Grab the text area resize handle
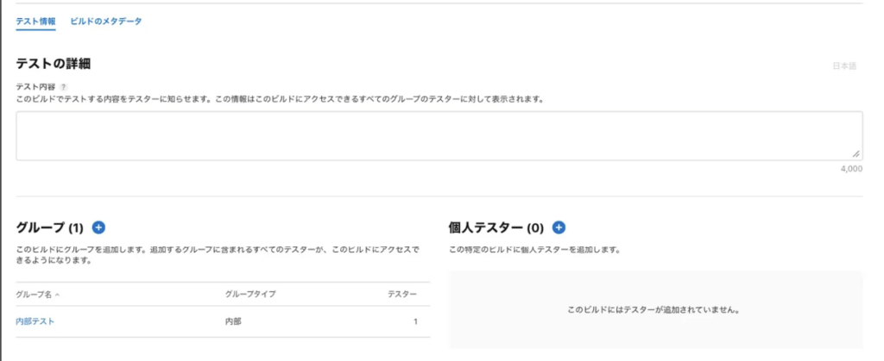This screenshot has width=884, height=361. pyautogui.click(x=856, y=153)
